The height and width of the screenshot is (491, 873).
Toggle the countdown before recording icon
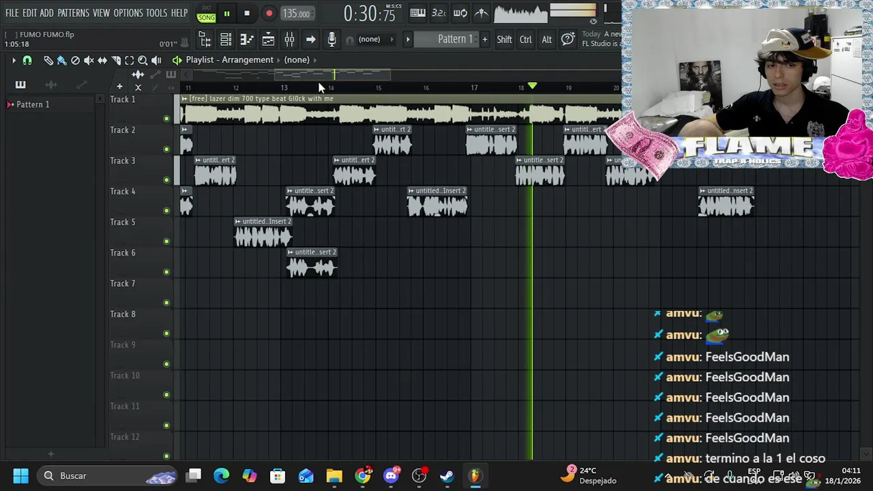coord(439,13)
